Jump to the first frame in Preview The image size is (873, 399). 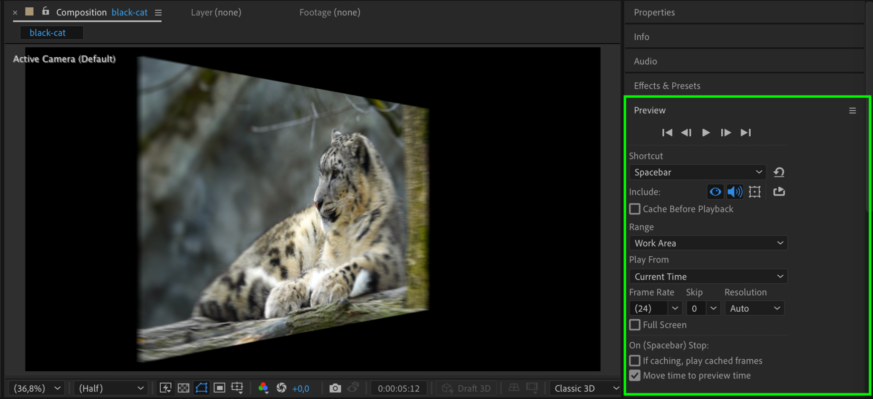coord(667,133)
